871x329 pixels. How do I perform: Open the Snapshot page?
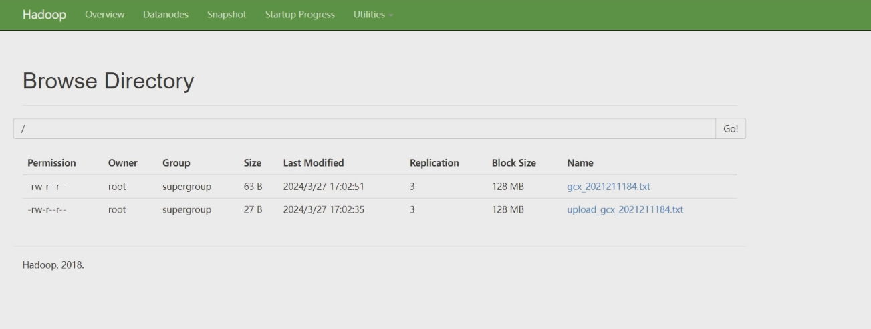pyautogui.click(x=227, y=15)
